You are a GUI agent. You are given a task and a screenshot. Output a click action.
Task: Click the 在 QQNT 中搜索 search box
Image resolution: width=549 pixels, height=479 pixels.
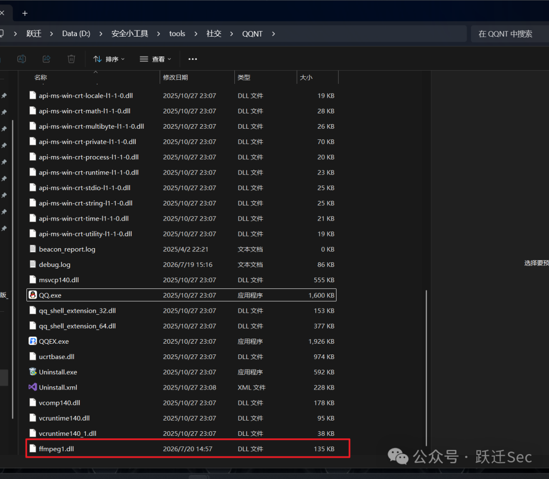[x=509, y=34]
